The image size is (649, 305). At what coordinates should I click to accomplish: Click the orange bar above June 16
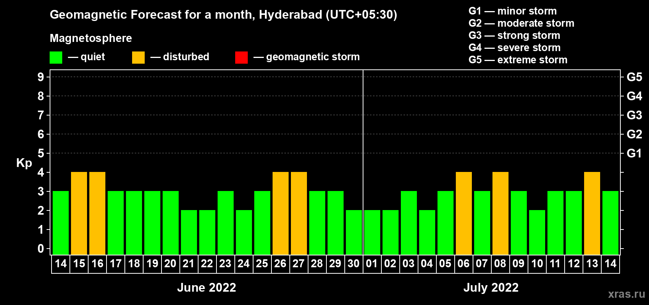pyautogui.click(x=97, y=213)
